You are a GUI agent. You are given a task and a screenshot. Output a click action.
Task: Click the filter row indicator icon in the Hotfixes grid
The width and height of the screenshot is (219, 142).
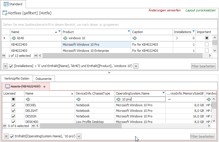[x=4, y=38]
